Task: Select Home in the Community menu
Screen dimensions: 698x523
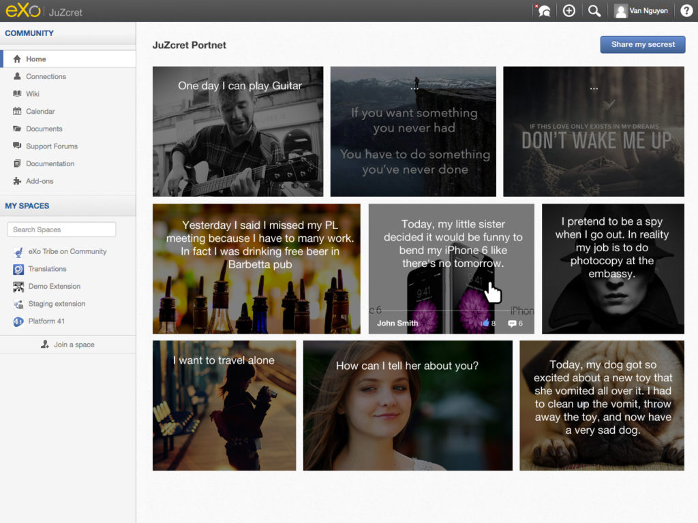Action: (x=36, y=59)
